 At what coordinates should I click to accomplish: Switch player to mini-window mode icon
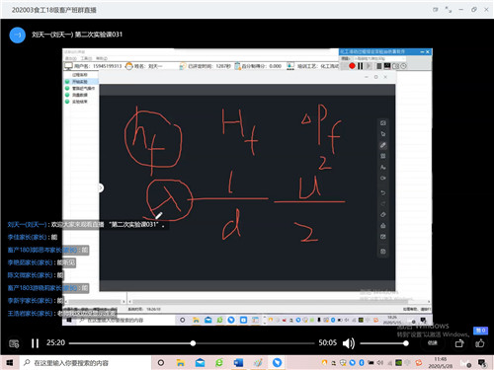click(436, 10)
